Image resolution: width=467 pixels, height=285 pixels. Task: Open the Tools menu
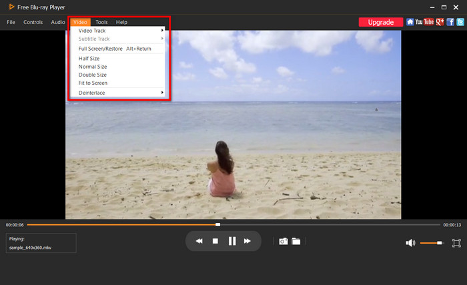pos(101,22)
